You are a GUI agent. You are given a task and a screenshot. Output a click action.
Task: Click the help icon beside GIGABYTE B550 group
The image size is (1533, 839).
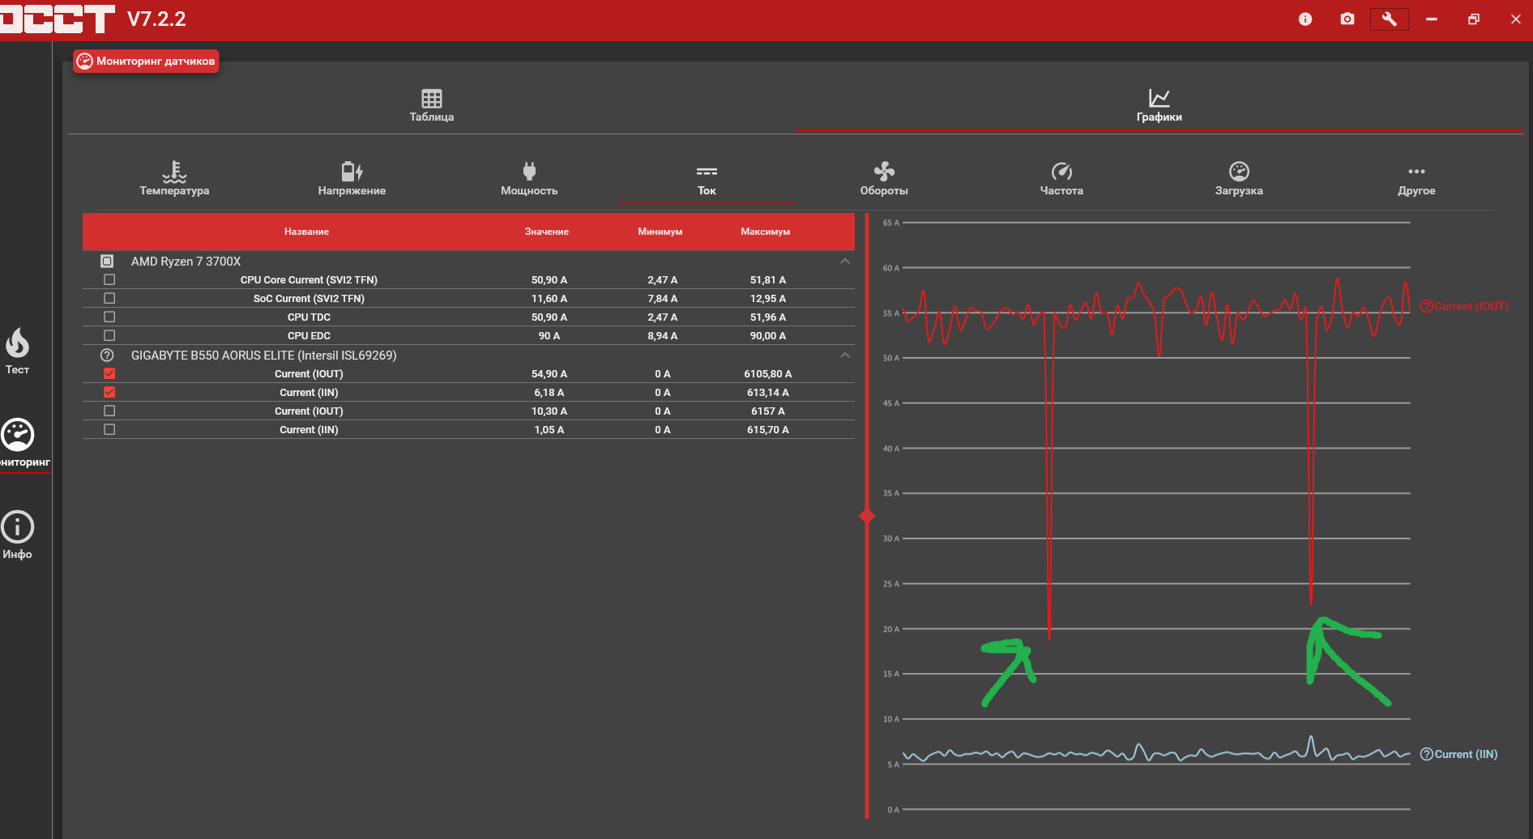(x=107, y=356)
